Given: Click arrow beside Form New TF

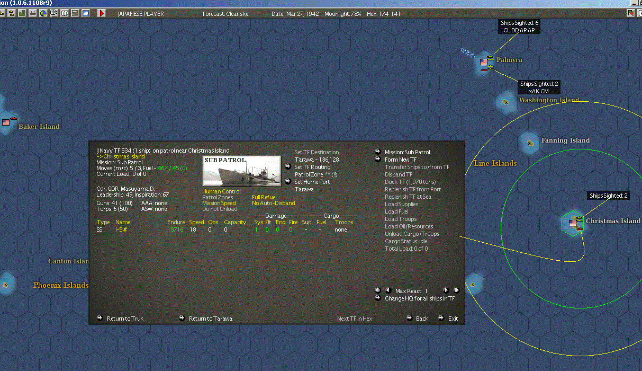Looking at the screenshot, I should click(377, 160).
